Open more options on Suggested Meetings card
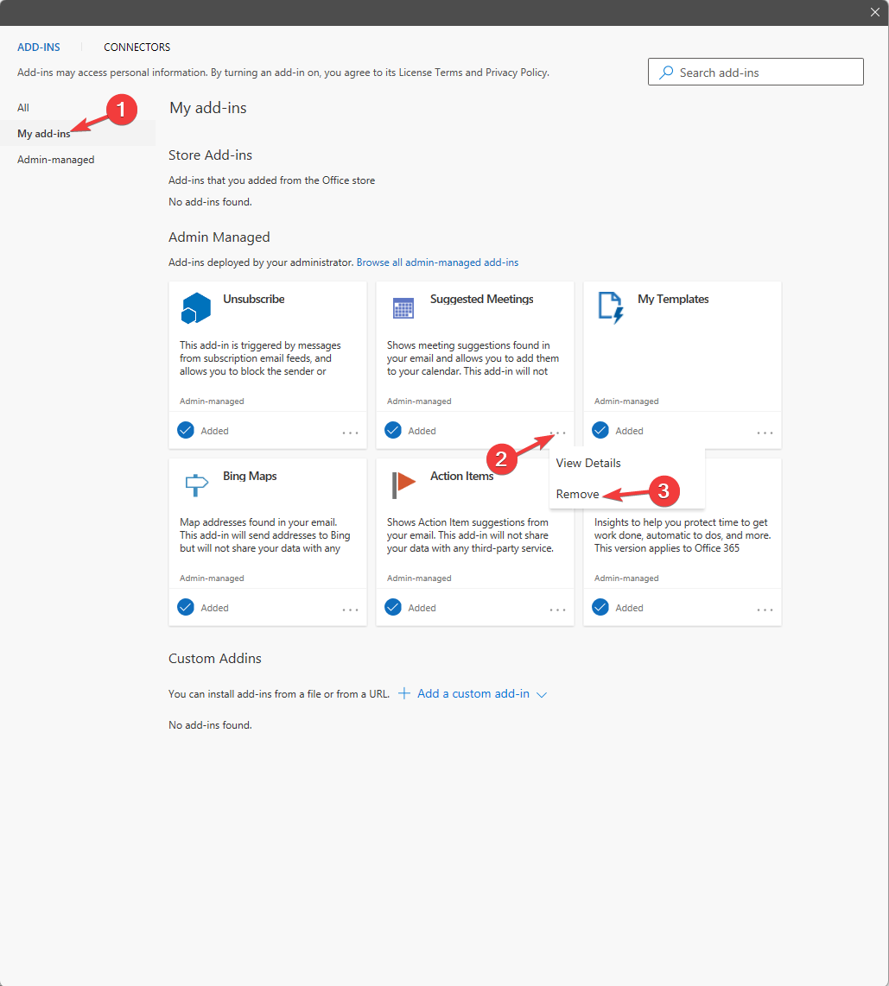 558,433
